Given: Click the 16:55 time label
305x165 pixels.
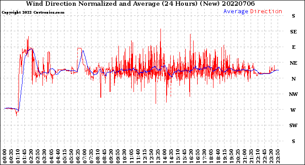Looking at the screenshot, I should point(198,156).
